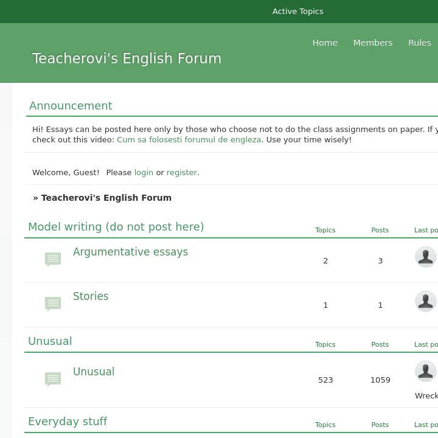The image size is (438, 438).
Task: Open Active Topics in the top bar
Action: click(x=297, y=11)
